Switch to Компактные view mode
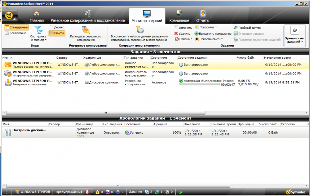Screen dimensions: 310x196 (16, 33)
